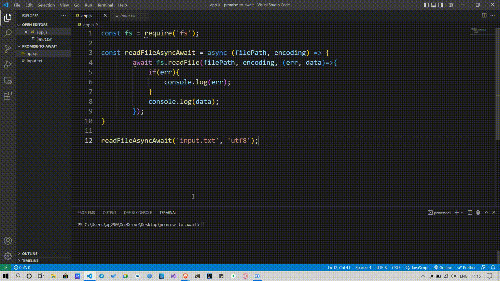Start Go Live from the status bar
Screen dimensions: 500x281
(x=443, y=267)
